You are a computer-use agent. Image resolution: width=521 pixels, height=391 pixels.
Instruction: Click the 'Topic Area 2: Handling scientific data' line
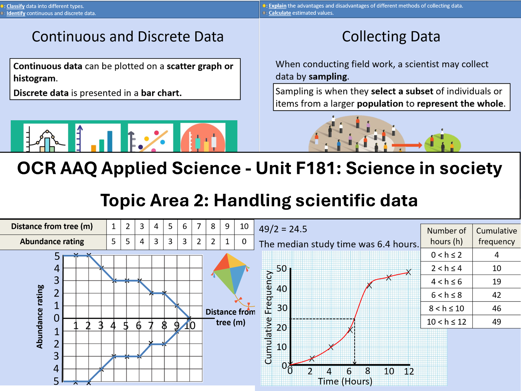pyautogui.click(x=259, y=200)
